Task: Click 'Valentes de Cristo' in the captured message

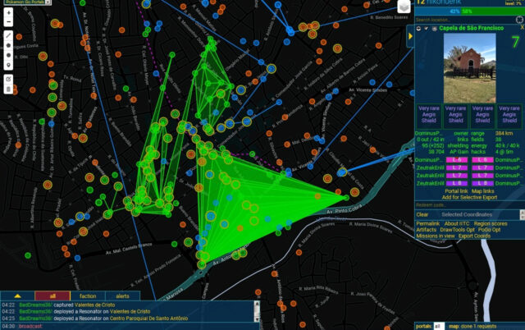Action: (95, 305)
